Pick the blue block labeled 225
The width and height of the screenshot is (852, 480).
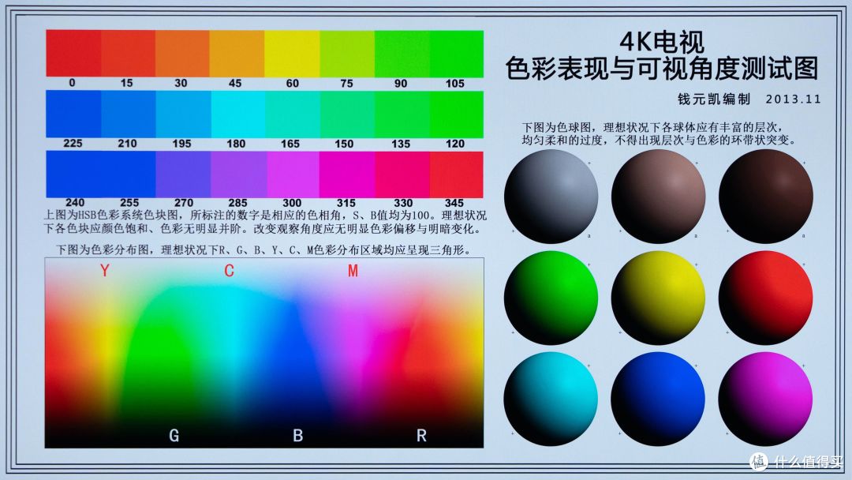point(73,114)
